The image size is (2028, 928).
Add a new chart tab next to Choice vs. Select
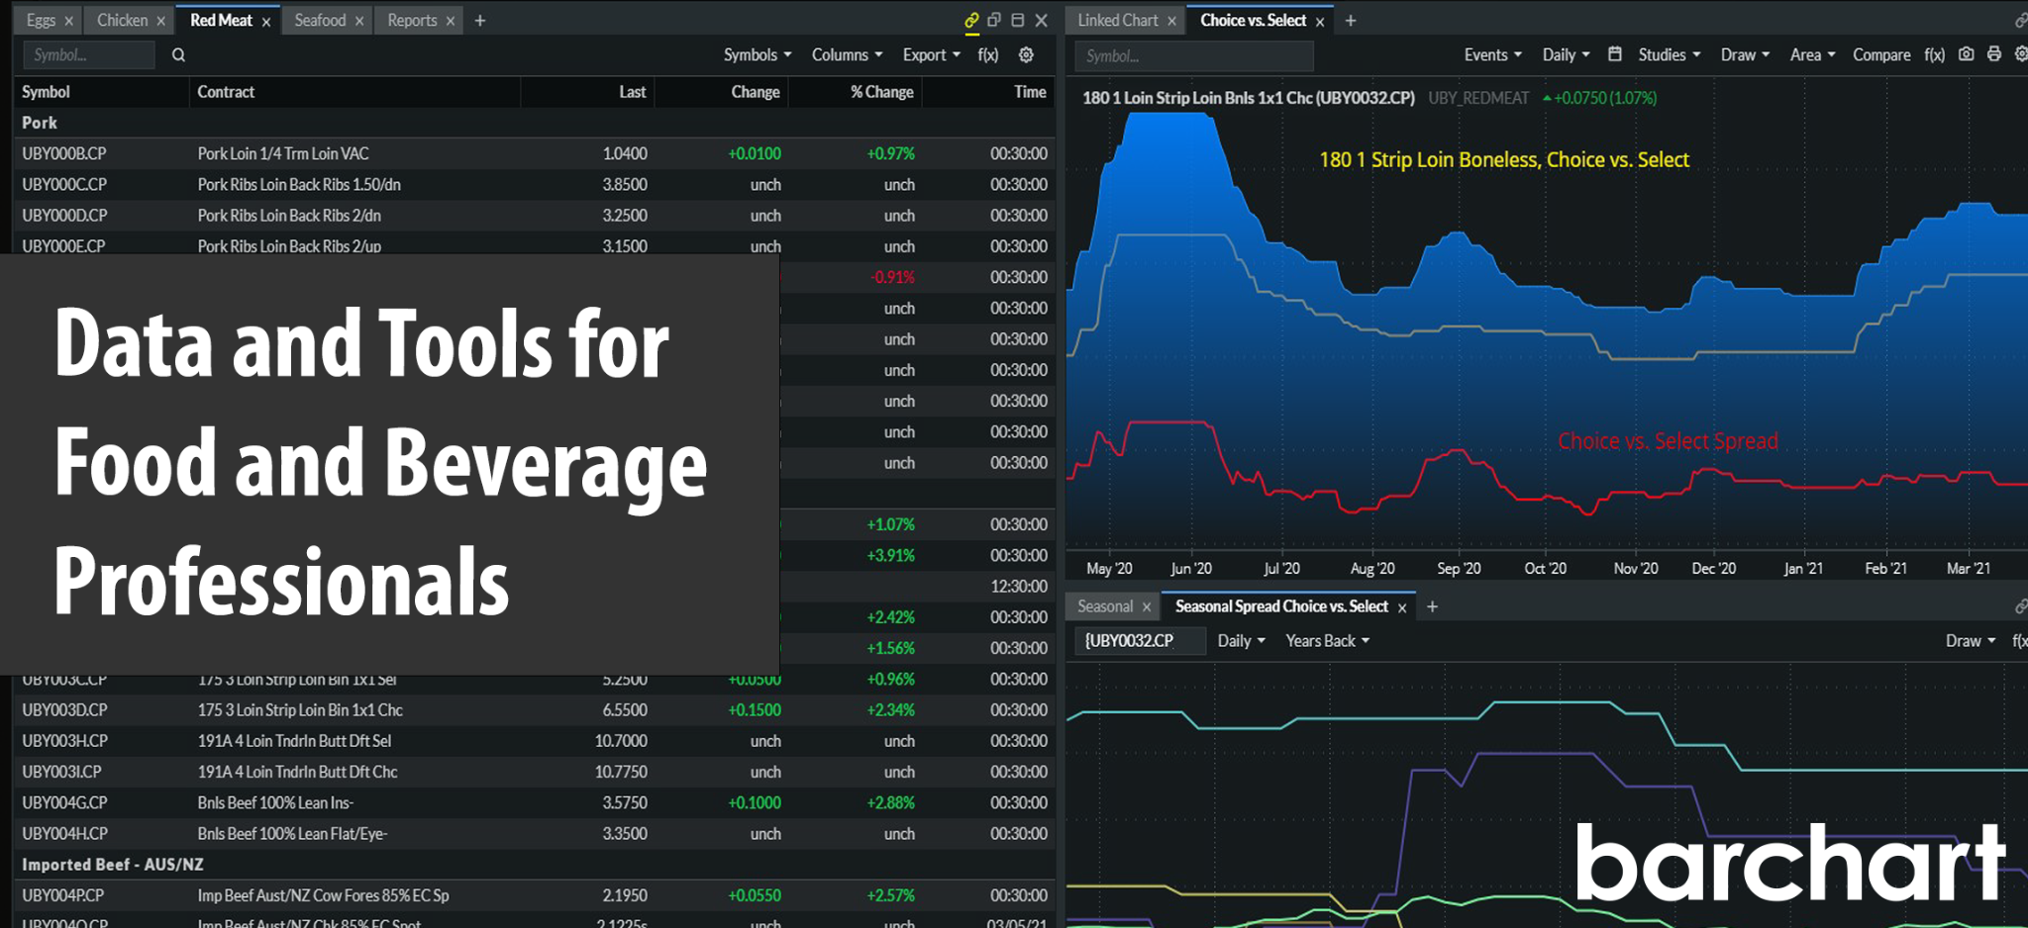(x=1351, y=20)
